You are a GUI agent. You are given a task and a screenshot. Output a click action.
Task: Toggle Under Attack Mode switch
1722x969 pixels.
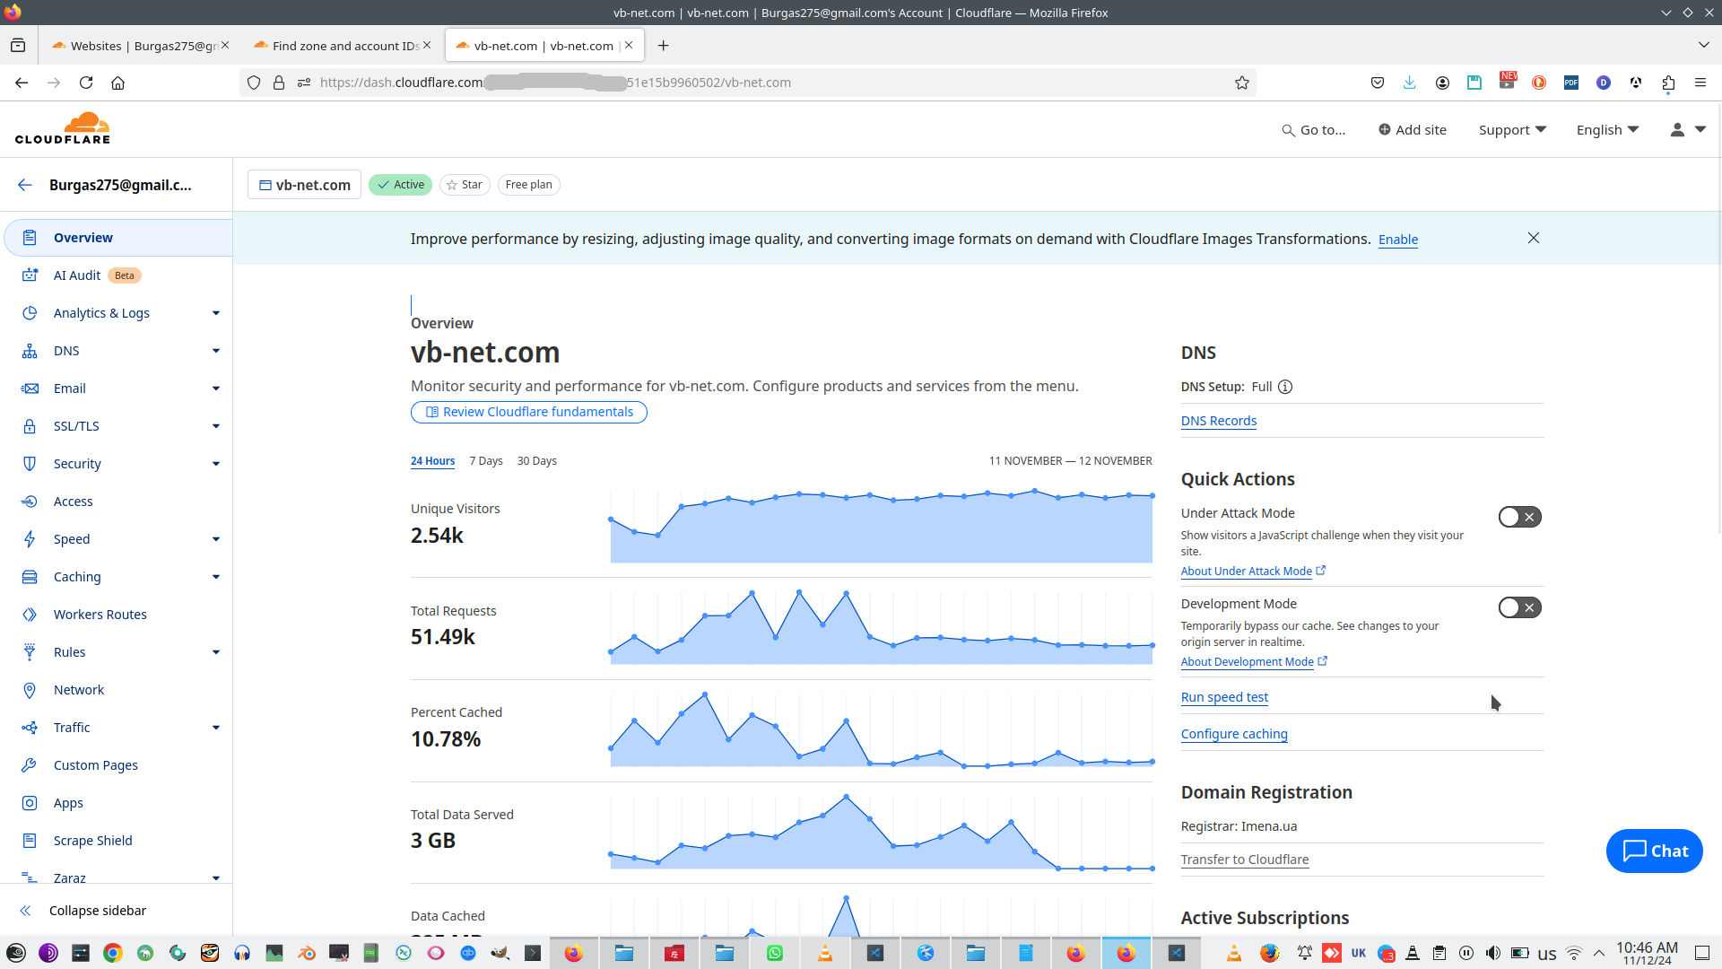click(x=1519, y=517)
